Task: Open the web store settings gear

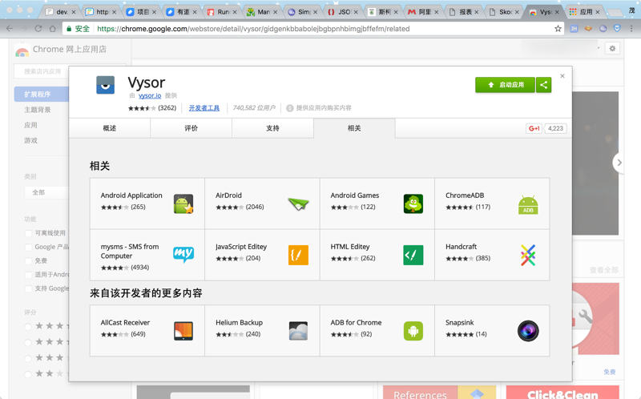Action: click(x=612, y=48)
